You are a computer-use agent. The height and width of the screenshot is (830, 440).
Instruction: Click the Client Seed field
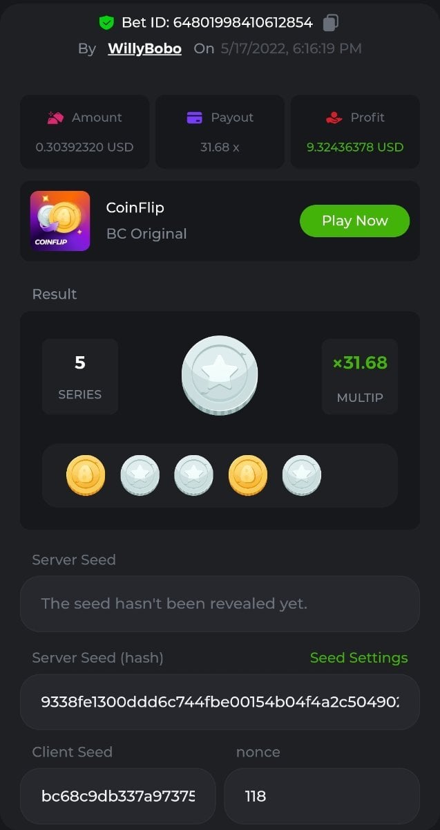(118, 796)
